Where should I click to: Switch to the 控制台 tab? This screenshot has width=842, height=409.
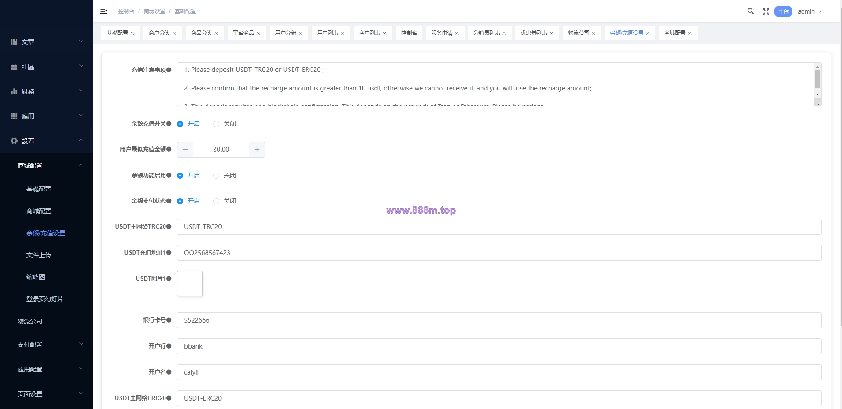tap(409, 33)
